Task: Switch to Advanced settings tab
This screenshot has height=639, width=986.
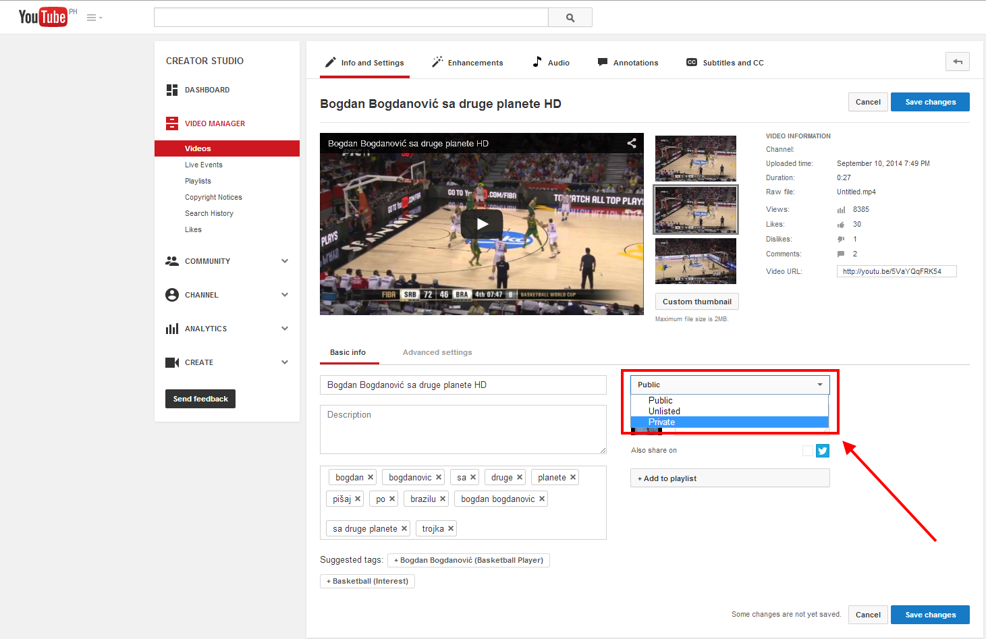Action: tap(437, 352)
